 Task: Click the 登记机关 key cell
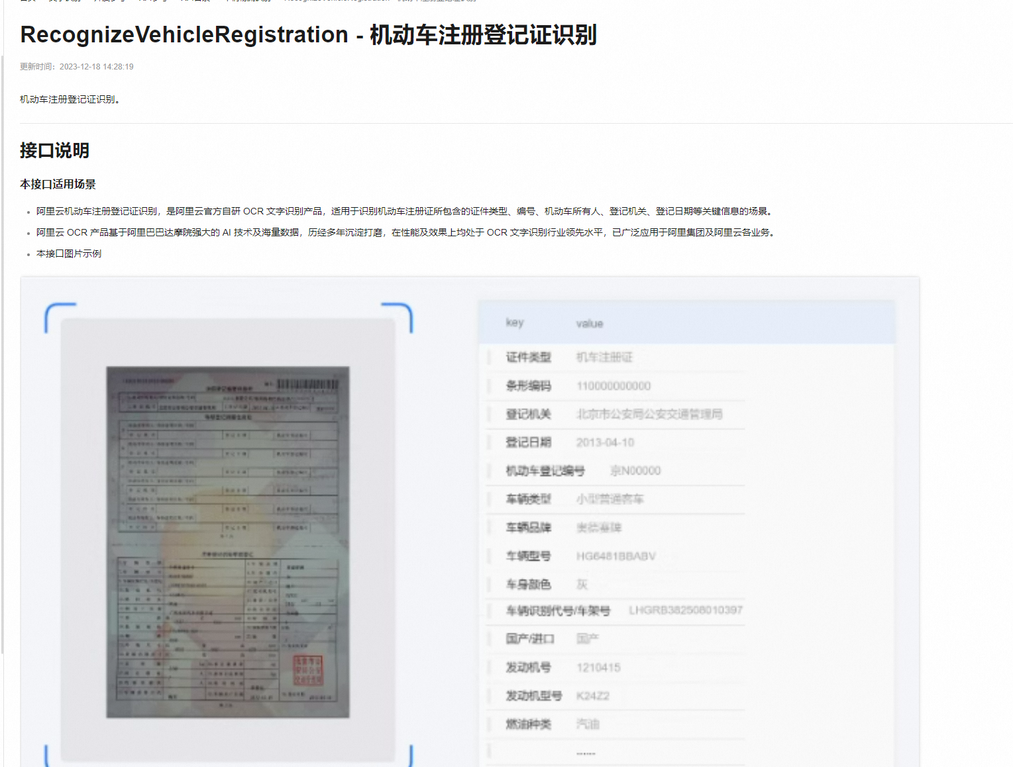pos(528,414)
